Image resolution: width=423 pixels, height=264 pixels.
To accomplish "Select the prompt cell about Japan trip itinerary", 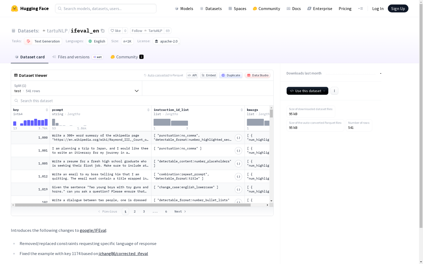I will 101,151.
